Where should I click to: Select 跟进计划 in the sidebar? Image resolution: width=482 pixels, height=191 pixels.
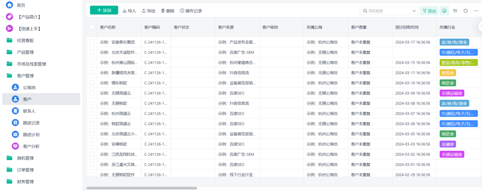click(x=31, y=135)
